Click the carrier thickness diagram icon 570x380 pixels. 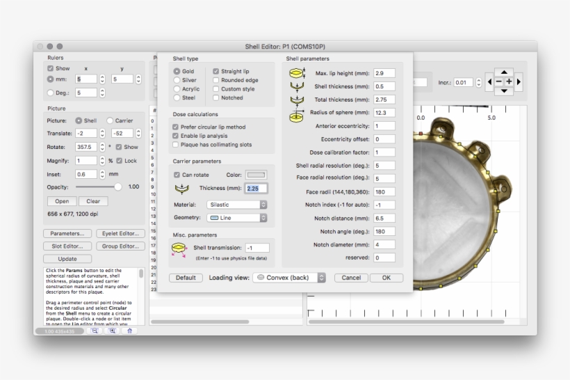click(x=181, y=188)
